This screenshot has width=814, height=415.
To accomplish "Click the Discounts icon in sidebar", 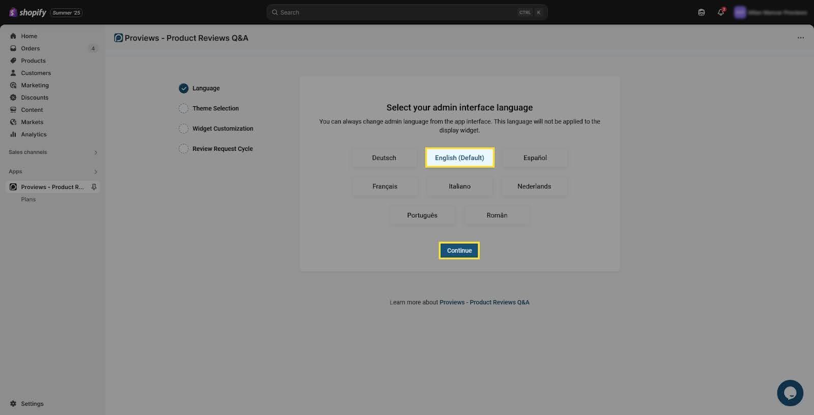I will [x=13, y=98].
